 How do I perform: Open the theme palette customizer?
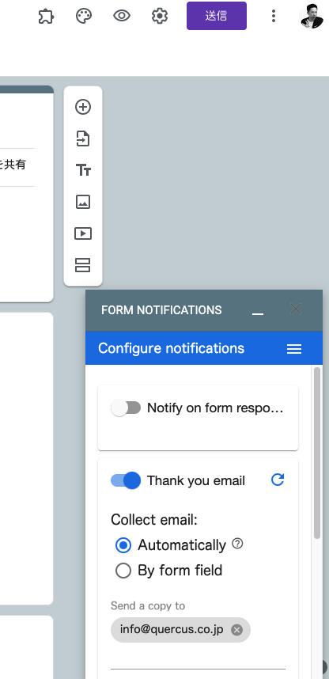84,17
